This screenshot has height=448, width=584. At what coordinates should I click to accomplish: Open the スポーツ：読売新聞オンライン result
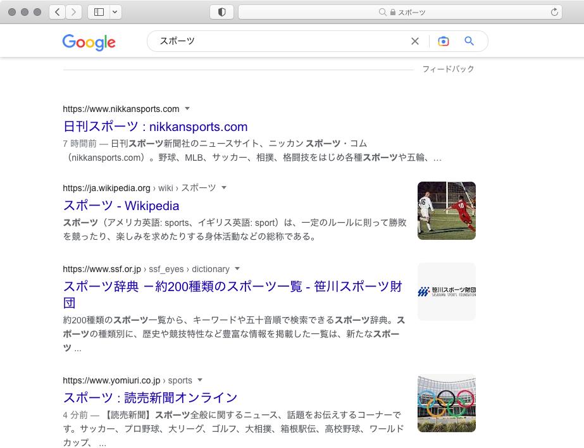click(x=150, y=398)
